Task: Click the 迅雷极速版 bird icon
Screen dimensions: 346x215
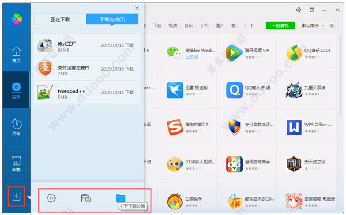Action: [x=175, y=90]
